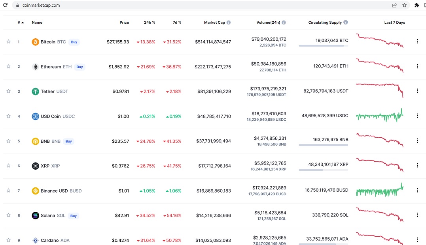Add Ethereum to watchlist with star
426x245 pixels.
(9, 66)
